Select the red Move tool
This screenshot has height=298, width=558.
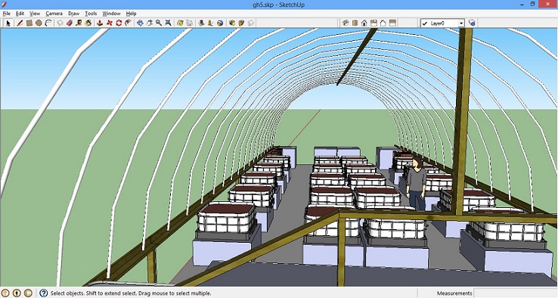pyautogui.click(x=109, y=23)
